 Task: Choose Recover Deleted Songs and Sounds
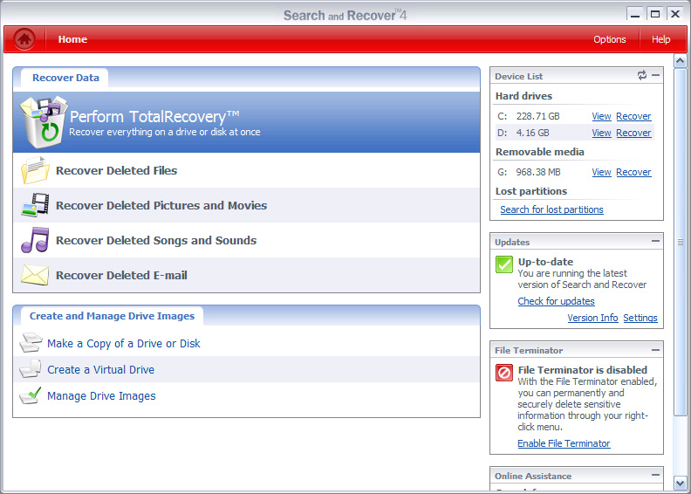(x=246, y=240)
